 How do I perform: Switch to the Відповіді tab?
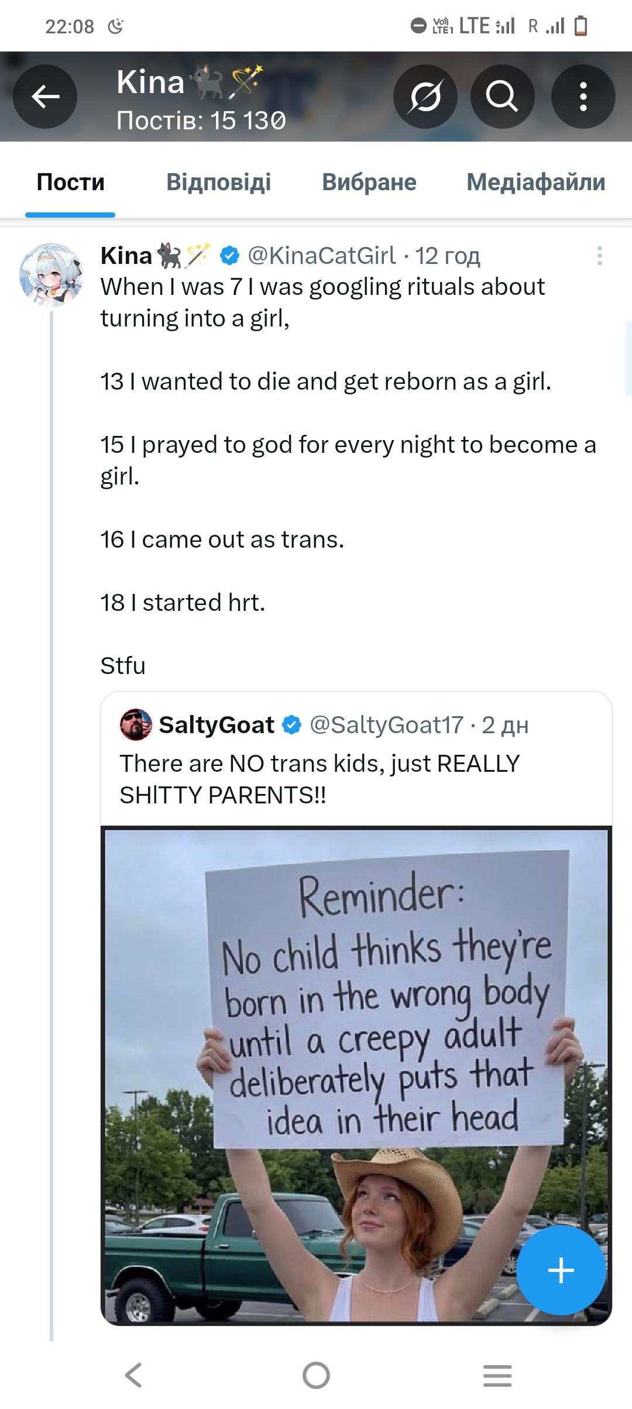[x=218, y=182]
